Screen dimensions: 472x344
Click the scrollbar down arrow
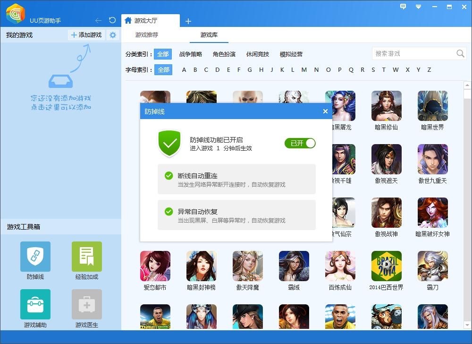467,325
